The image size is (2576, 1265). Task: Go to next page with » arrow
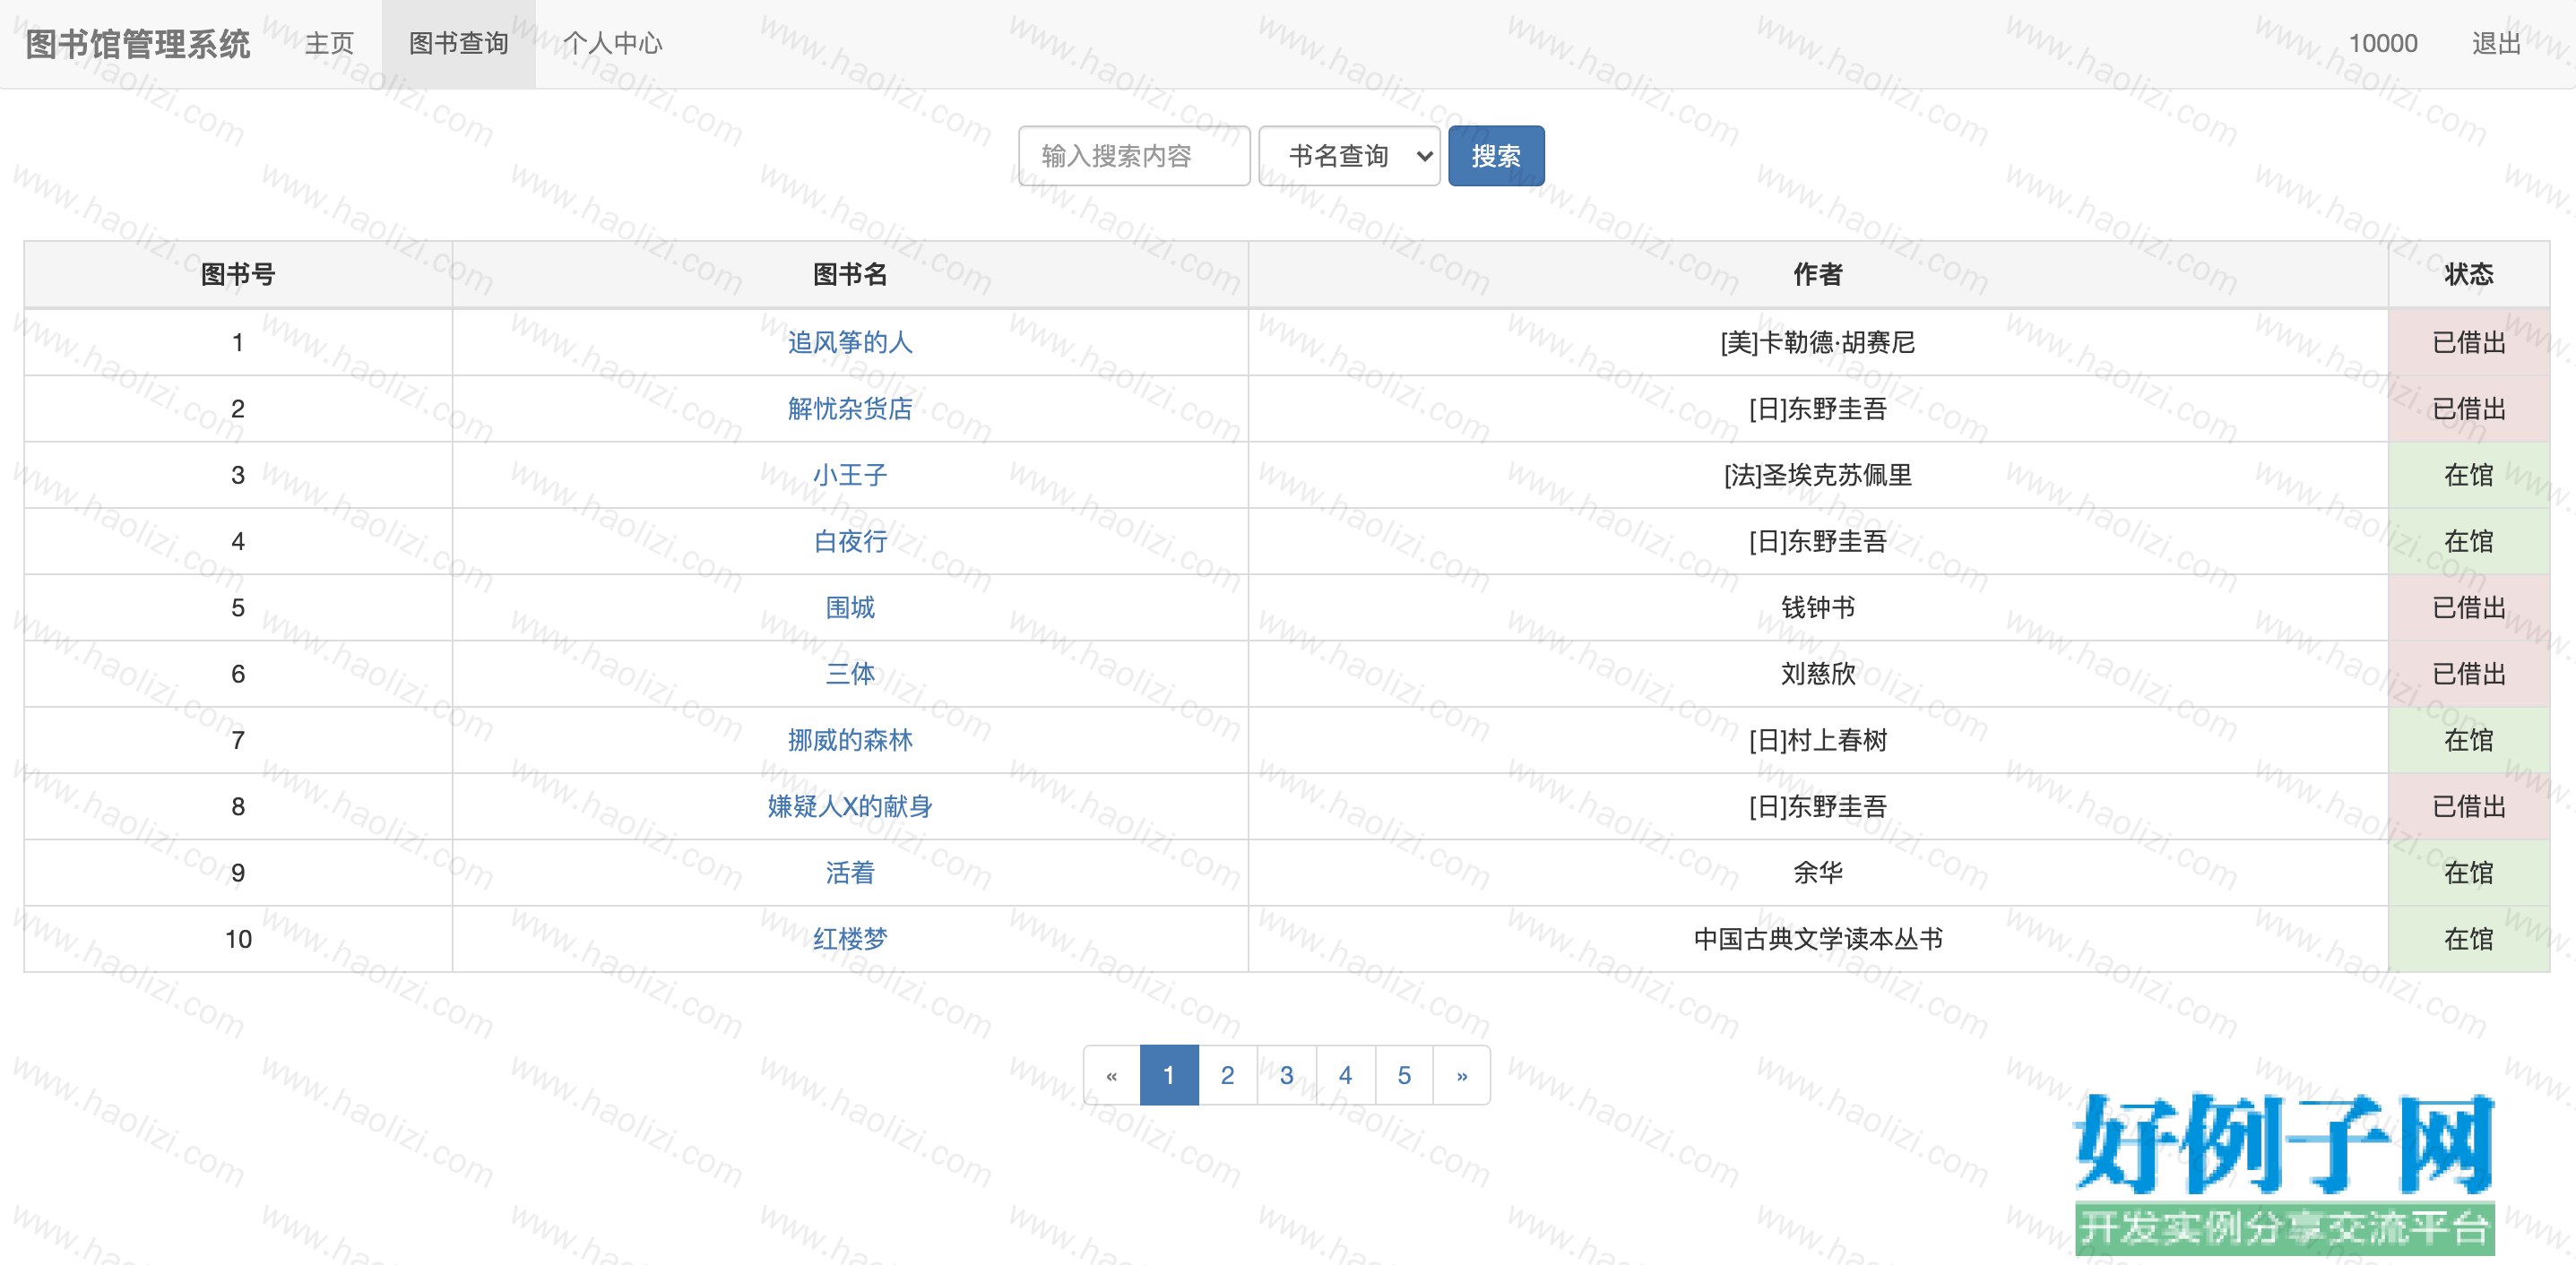coord(1462,1075)
